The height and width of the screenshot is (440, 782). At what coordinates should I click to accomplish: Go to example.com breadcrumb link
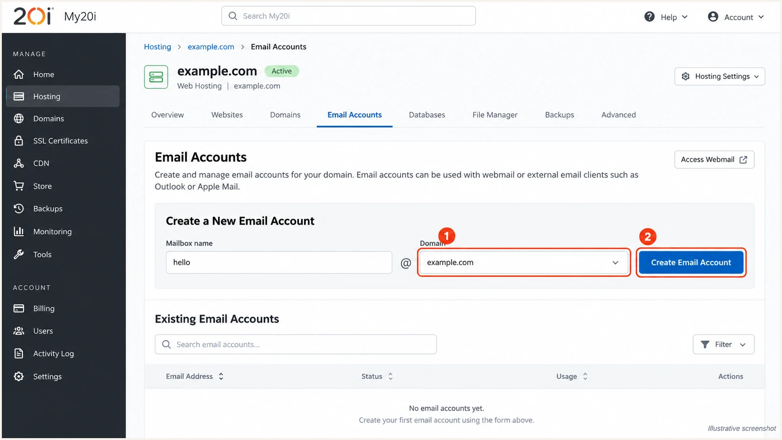211,47
